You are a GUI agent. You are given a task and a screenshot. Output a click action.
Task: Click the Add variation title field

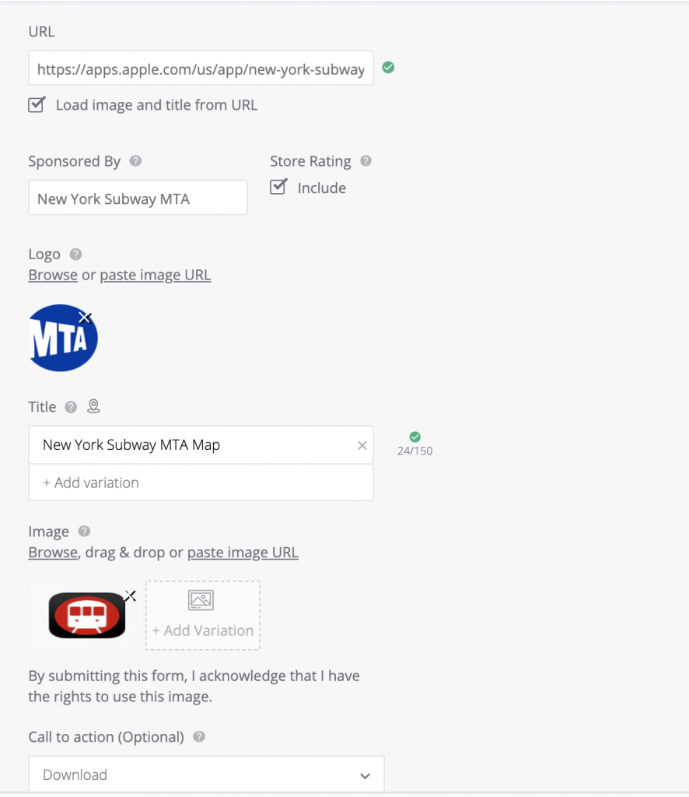pos(201,483)
